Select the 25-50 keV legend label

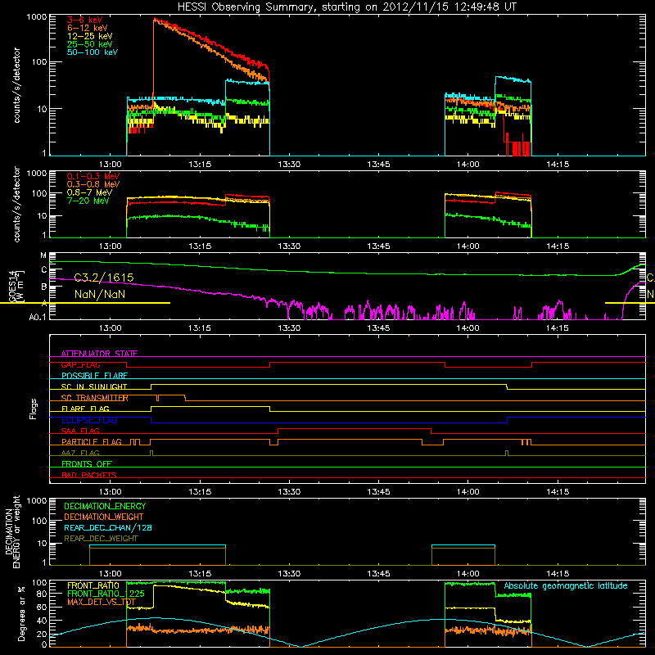click(90, 44)
